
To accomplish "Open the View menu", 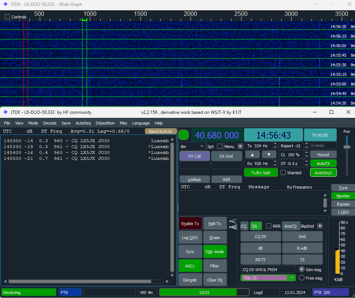I will (19, 123).
